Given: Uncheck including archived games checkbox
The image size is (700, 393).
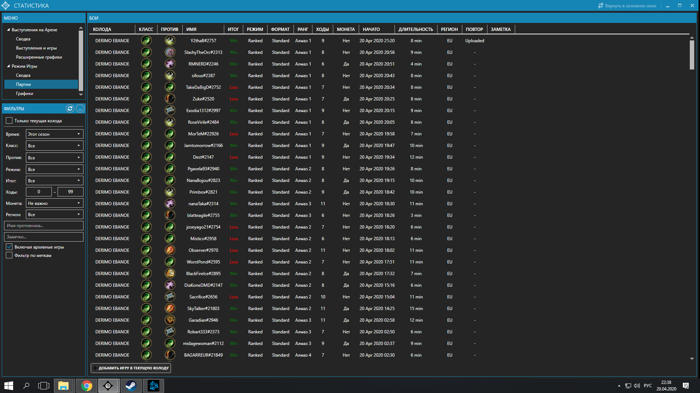Looking at the screenshot, I should point(9,247).
